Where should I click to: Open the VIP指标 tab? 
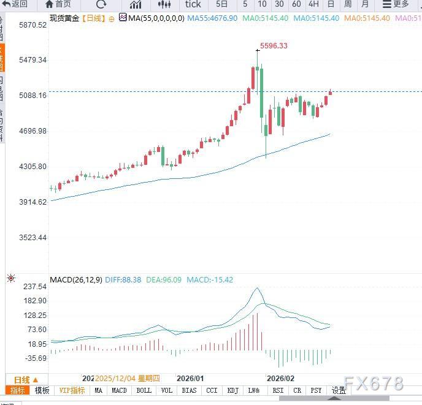pos(72,390)
